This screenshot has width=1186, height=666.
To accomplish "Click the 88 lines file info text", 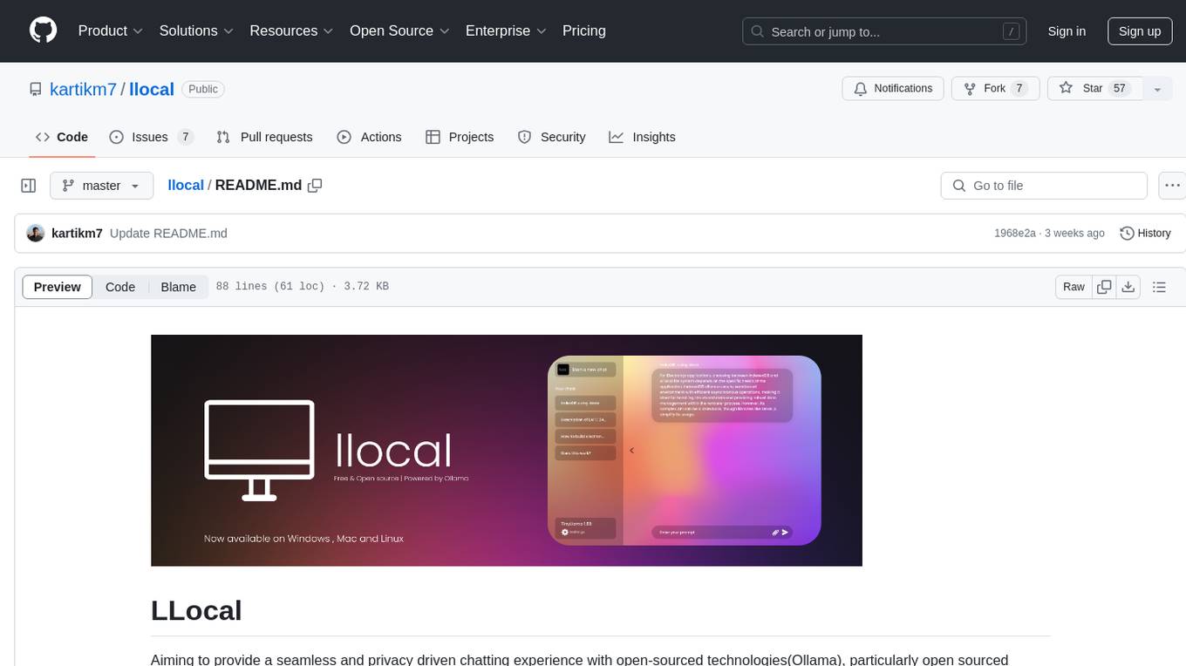I will point(302,287).
